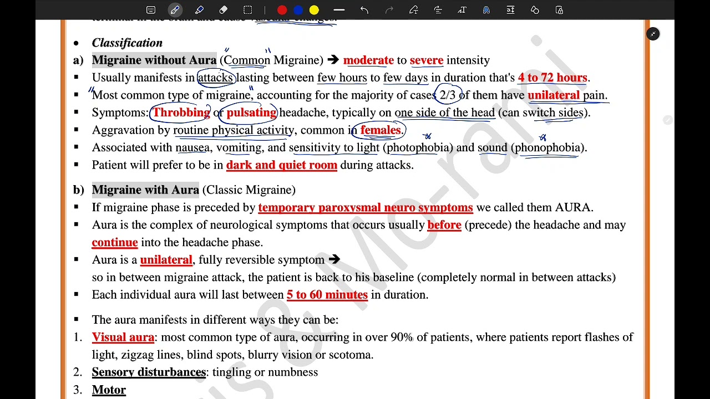Viewport: 710px width, 399px height.
Task: Click '5 to 60 minutes' text
Action: (x=327, y=295)
